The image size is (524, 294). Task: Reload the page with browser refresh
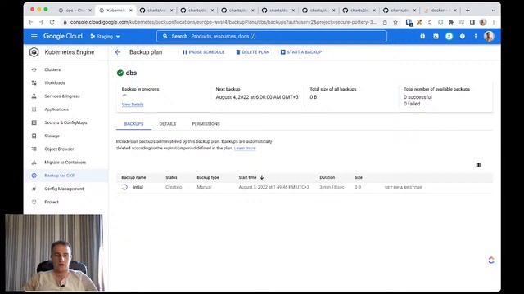[52, 22]
